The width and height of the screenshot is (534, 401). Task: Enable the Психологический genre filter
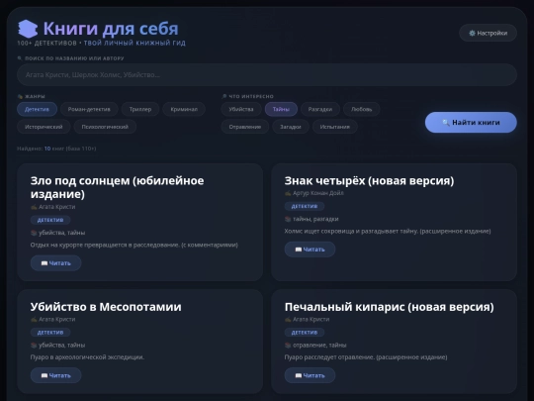tap(105, 127)
